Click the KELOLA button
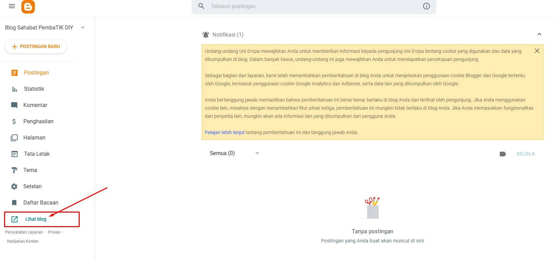This screenshot has width=556, height=261. [525, 154]
